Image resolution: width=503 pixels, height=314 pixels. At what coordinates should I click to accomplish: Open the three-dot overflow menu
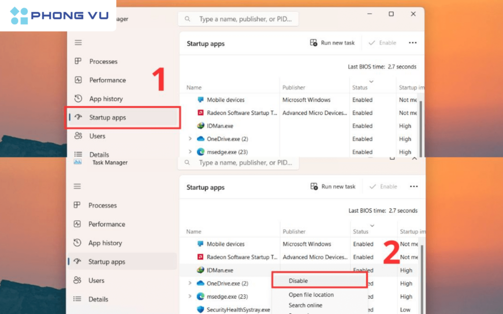point(413,43)
